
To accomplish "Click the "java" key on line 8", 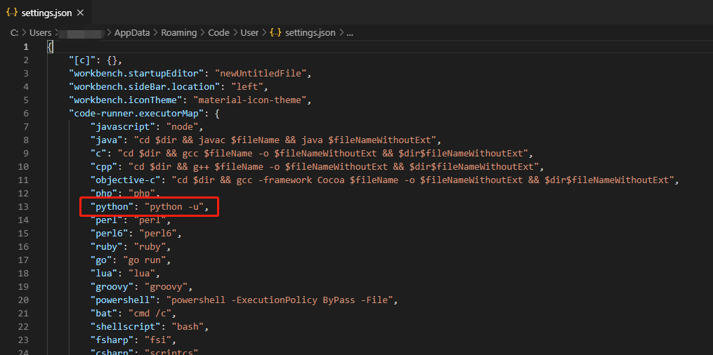I will tap(107, 140).
